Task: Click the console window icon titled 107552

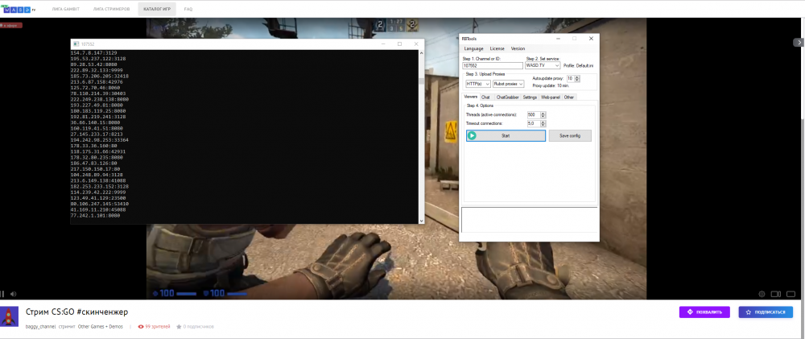Action: (76, 43)
